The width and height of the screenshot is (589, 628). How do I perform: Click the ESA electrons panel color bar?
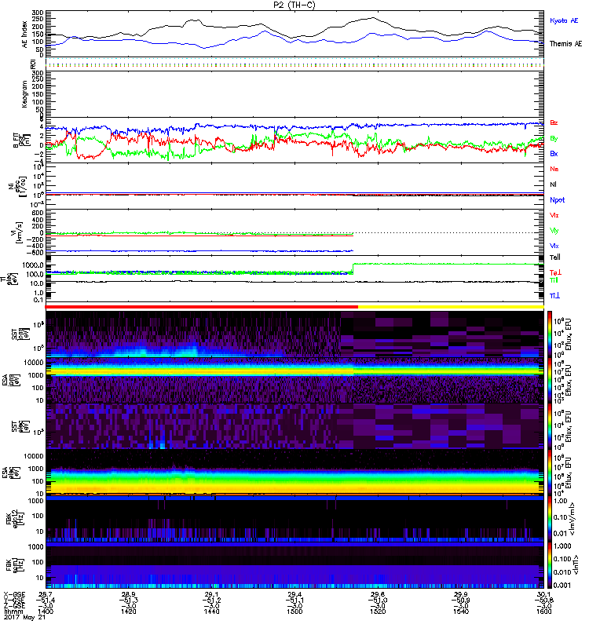[x=550, y=473]
